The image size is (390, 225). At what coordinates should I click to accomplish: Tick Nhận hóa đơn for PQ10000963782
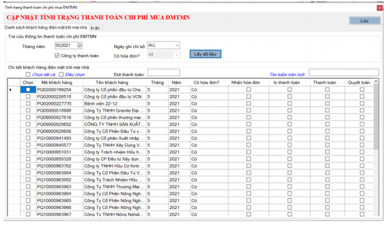click(x=249, y=166)
